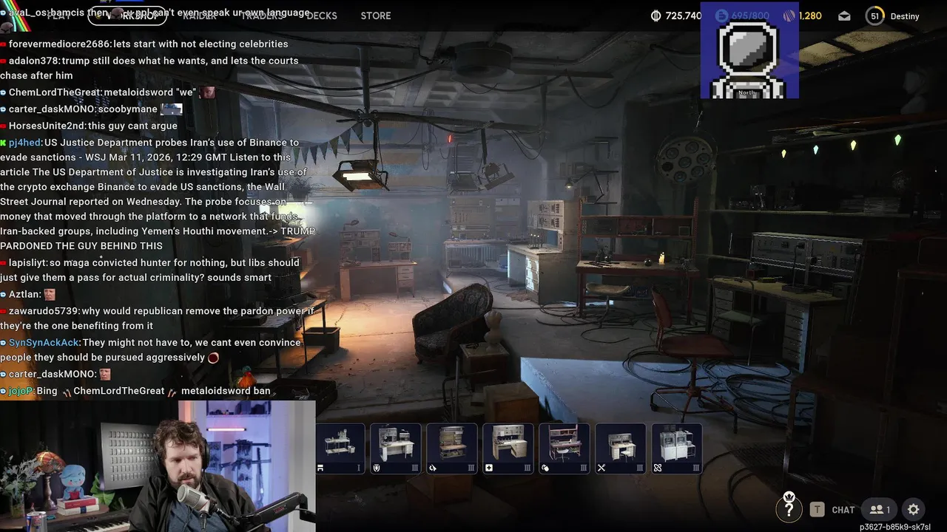Open the grenade icon Explosives station card
The width and height of the screenshot is (947, 532).
tap(565, 449)
